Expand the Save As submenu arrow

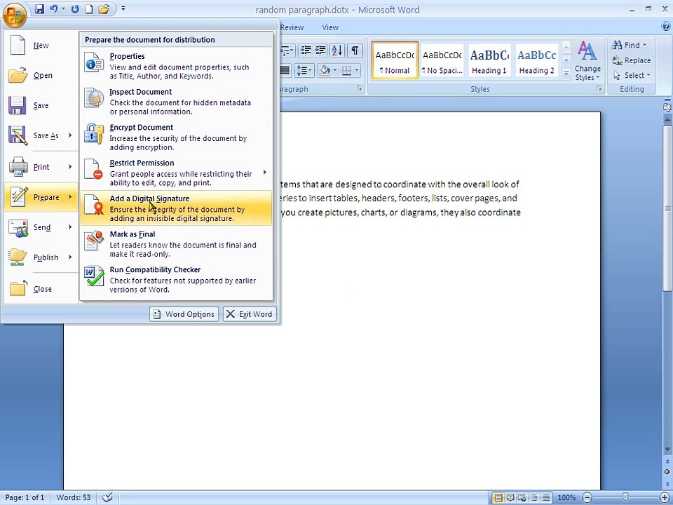point(70,135)
